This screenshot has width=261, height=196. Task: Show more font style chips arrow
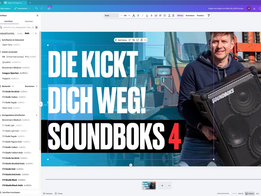pos(36,34)
